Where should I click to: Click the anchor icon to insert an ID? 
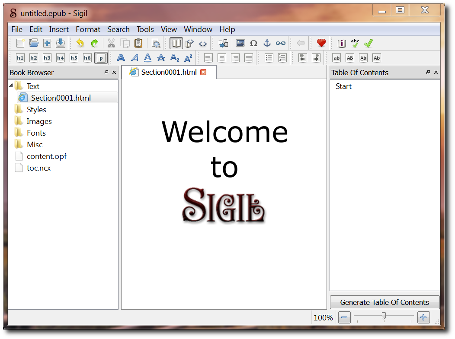[x=267, y=43]
